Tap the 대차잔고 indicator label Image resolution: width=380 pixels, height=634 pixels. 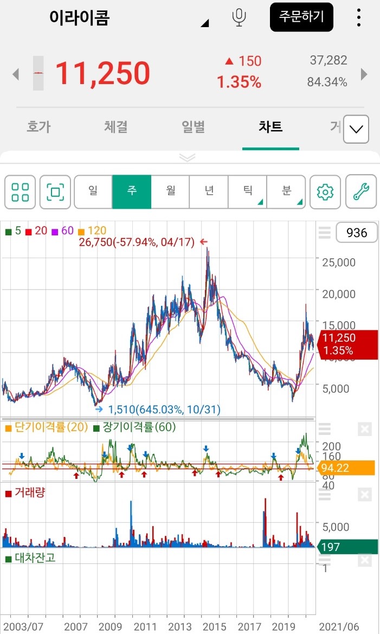point(30,558)
